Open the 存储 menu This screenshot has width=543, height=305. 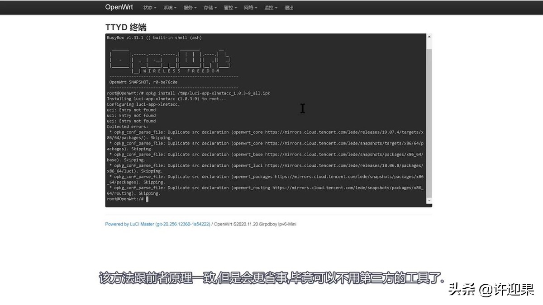[210, 8]
